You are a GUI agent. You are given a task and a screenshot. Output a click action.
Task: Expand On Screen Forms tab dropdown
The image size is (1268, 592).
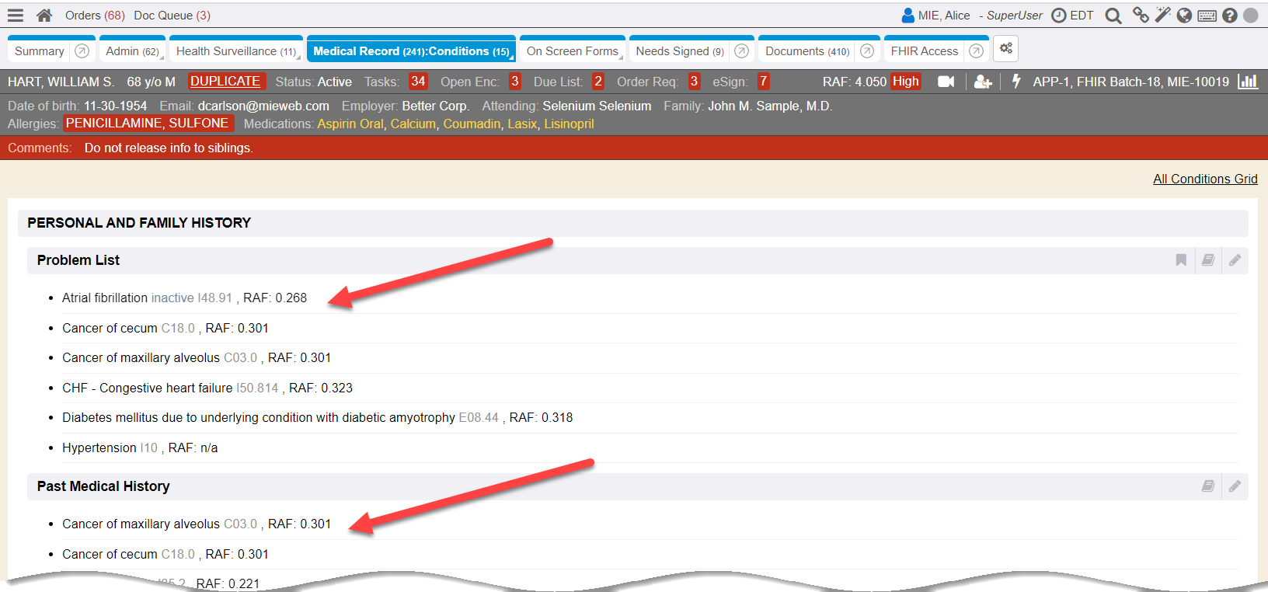pyautogui.click(x=622, y=57)
